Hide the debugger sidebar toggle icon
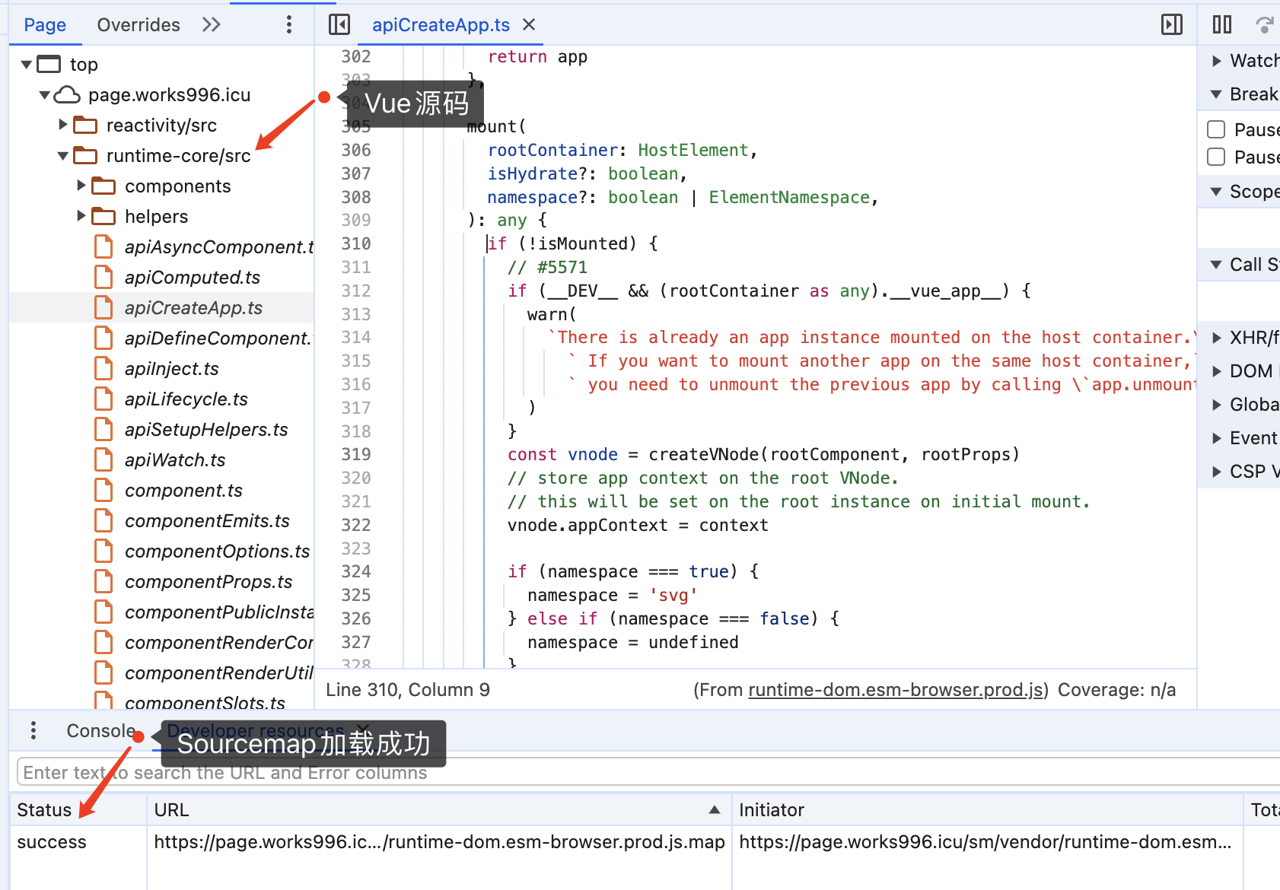This screenshot has width=1280, height=890. (1172, 24)
